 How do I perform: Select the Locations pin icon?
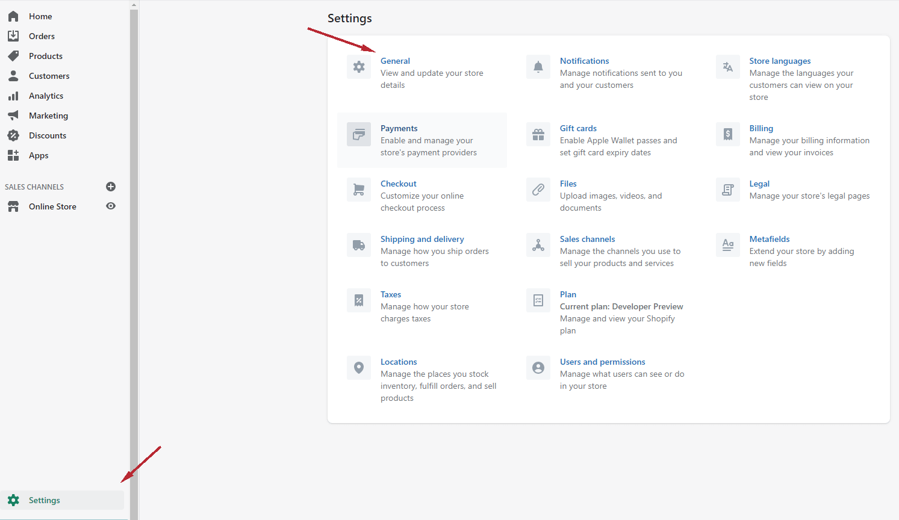[x=359, y=368]
